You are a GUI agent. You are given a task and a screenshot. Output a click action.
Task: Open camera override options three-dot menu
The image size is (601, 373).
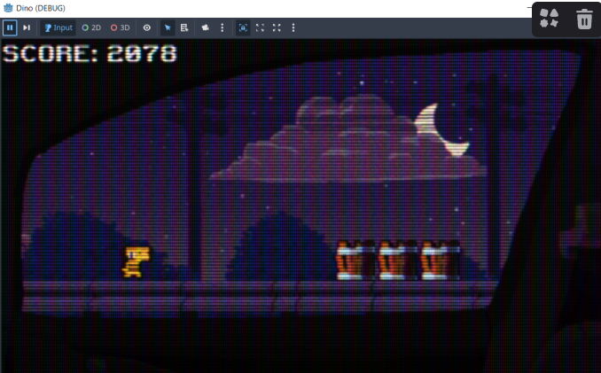pyautogui.click(x=222, y=27)
